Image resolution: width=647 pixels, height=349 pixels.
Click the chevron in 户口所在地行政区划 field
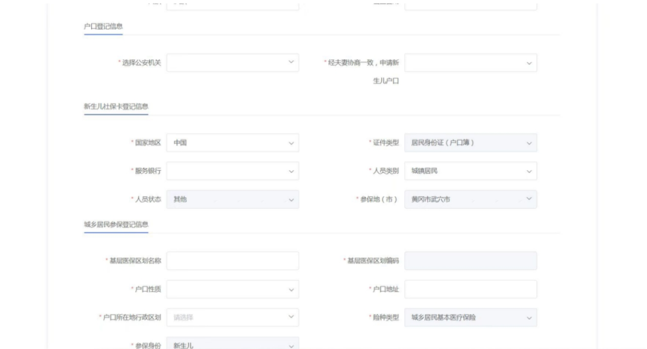coord(291,317)
